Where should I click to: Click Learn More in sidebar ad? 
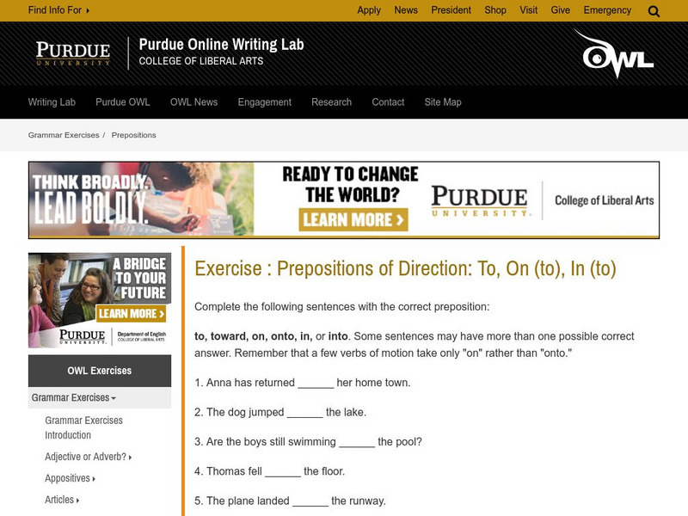tap(131, 313)
